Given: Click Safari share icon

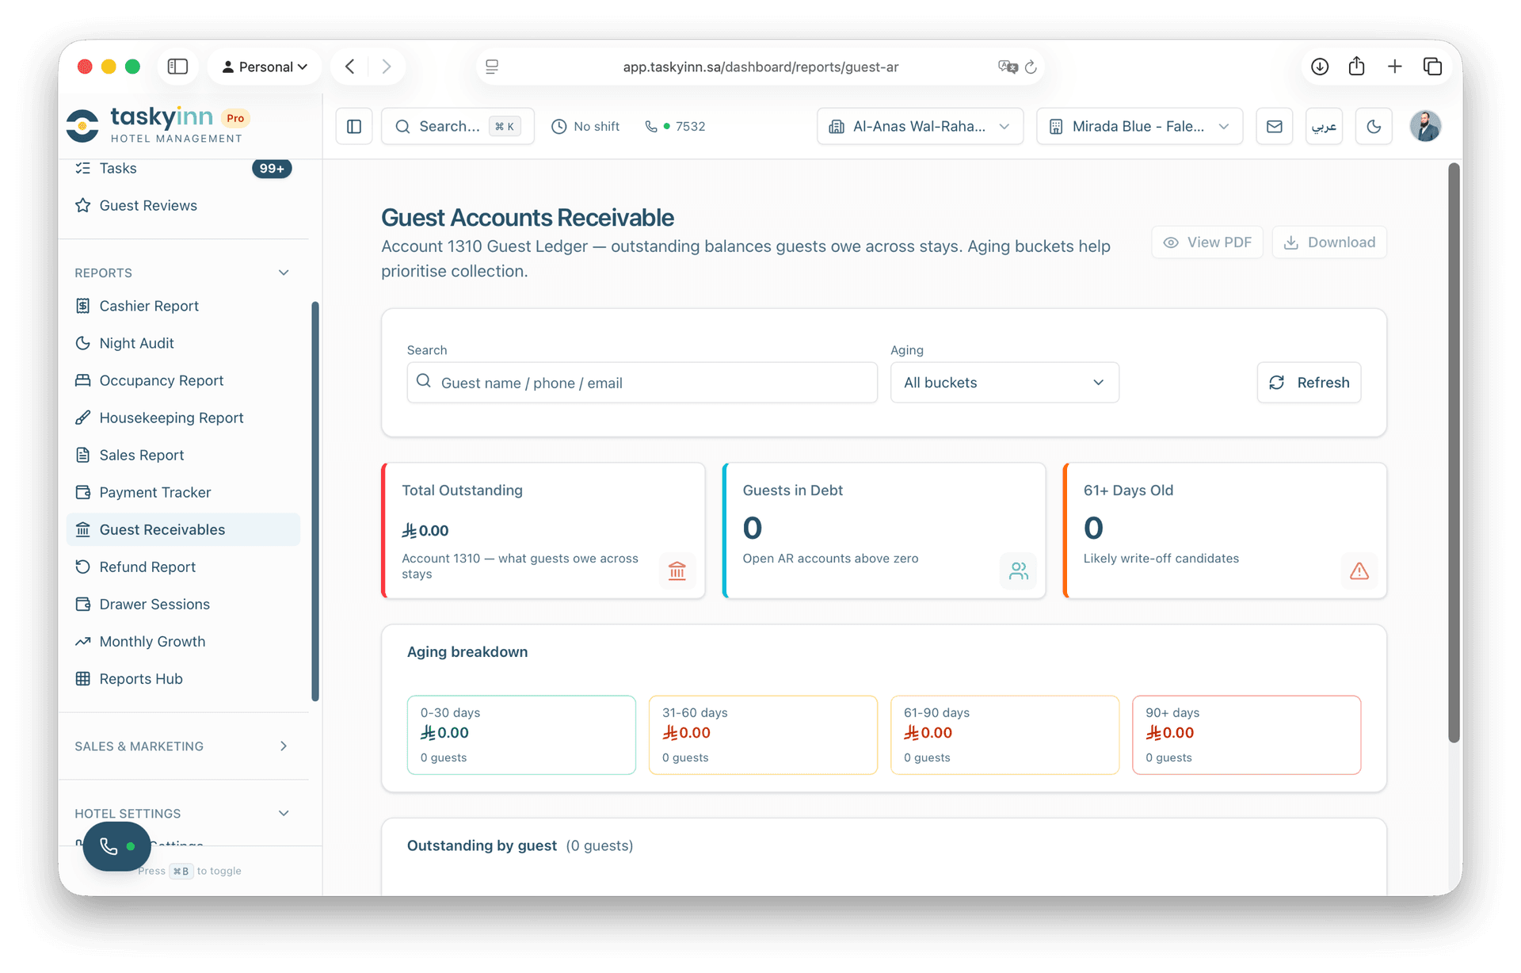Looking at the screenshot, I should coord(1356,67).
